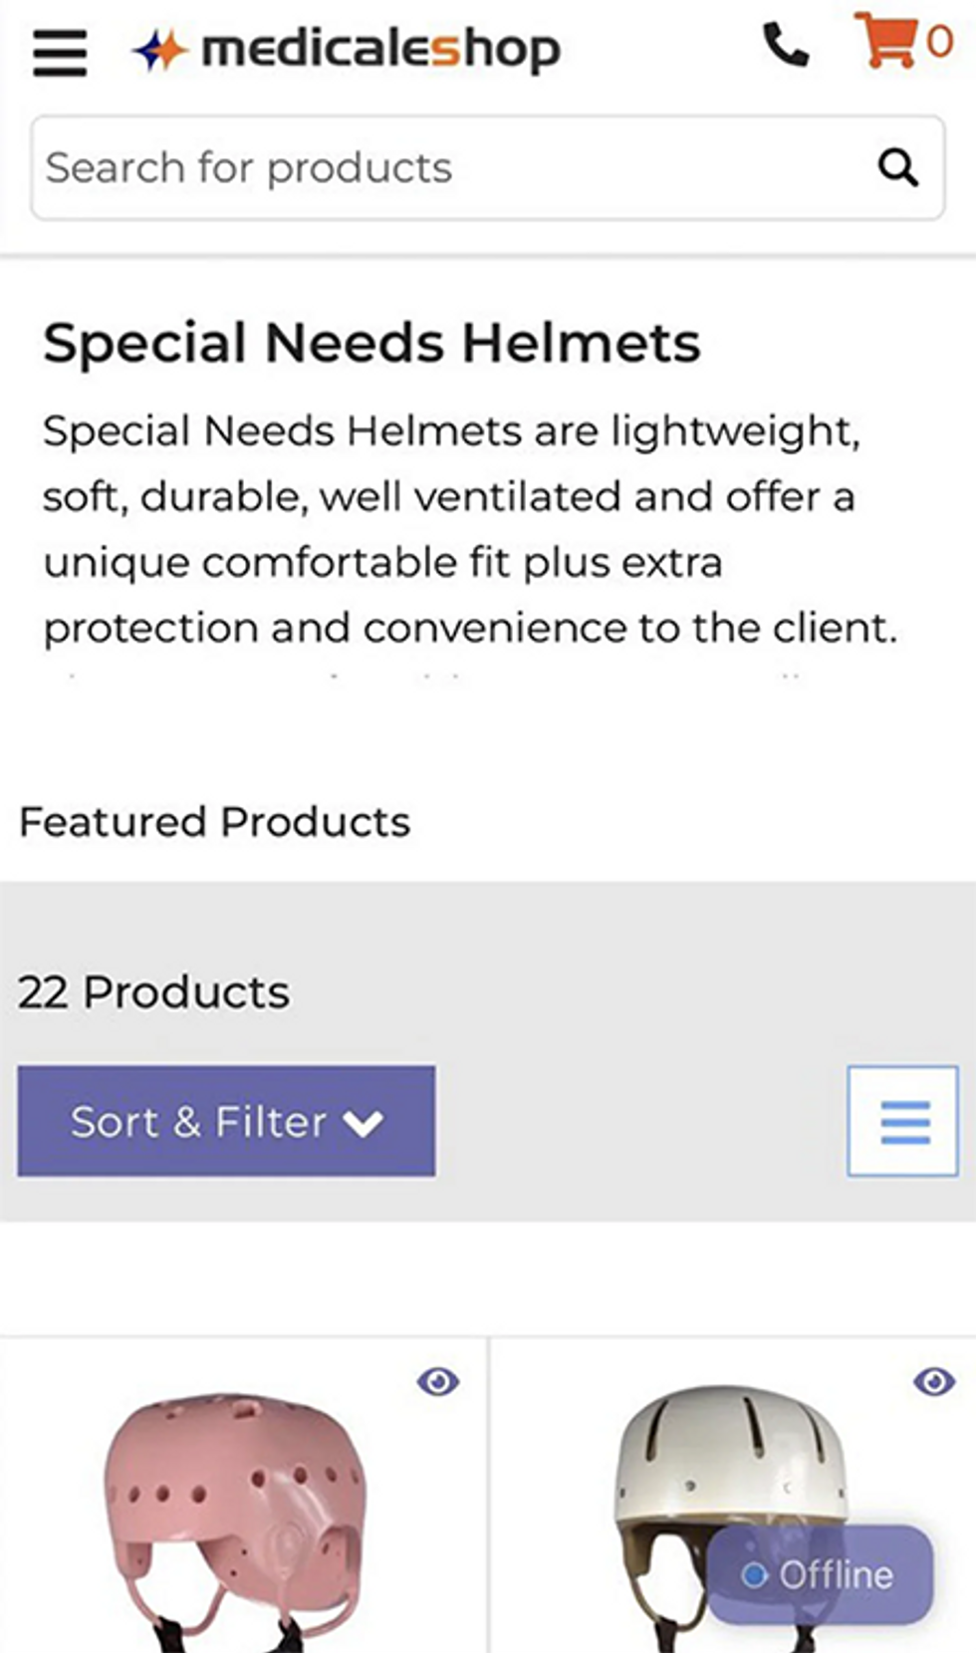Open the hamburger navigation menu
976x1653 pixels.
click(60, 51)
